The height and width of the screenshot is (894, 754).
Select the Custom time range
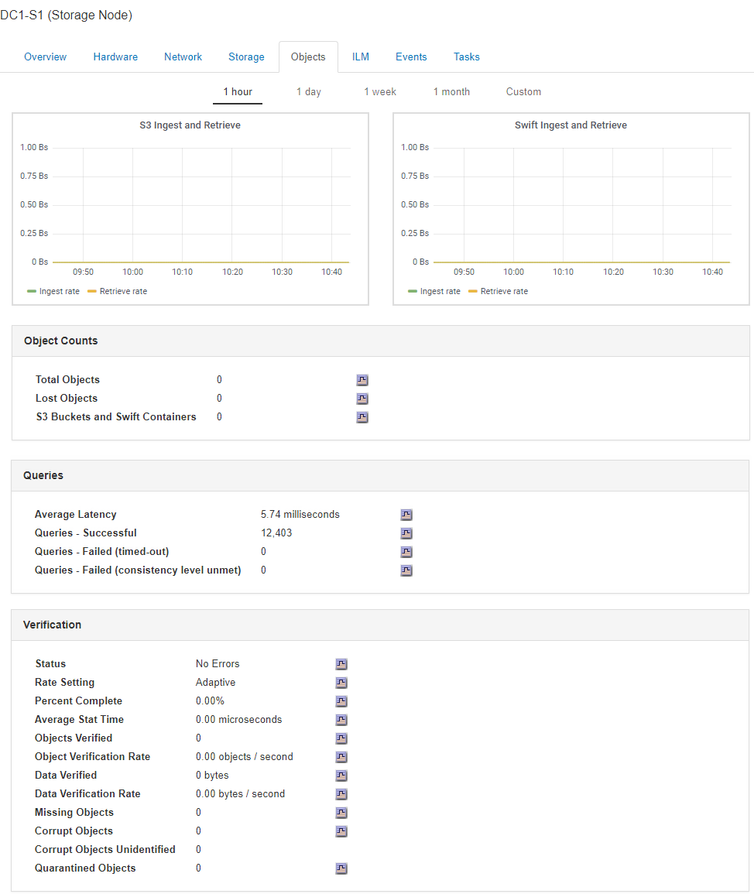tap(523, 91)
